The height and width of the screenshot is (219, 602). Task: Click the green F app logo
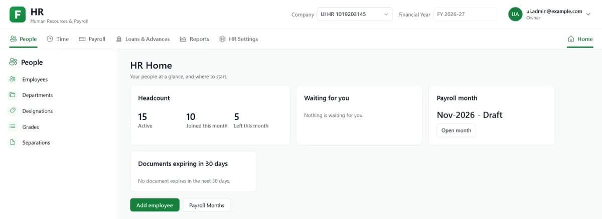coord(18,14)
